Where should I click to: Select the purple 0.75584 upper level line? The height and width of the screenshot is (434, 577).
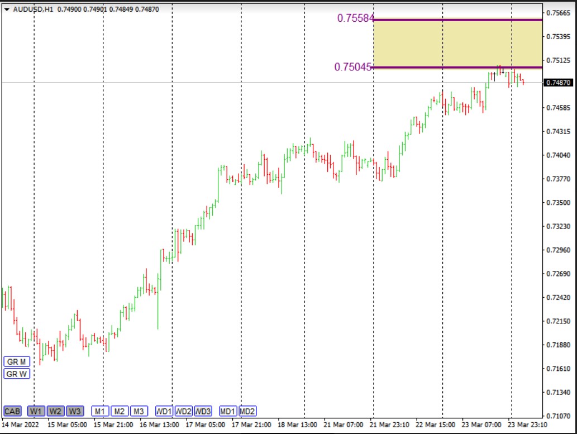pyautogui.click(x=458, y=20)
